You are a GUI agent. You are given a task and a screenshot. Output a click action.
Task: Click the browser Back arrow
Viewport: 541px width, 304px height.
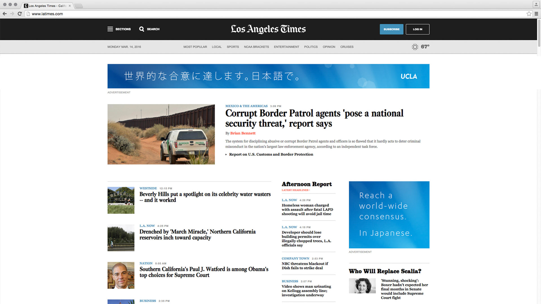(x=5, y=14)
